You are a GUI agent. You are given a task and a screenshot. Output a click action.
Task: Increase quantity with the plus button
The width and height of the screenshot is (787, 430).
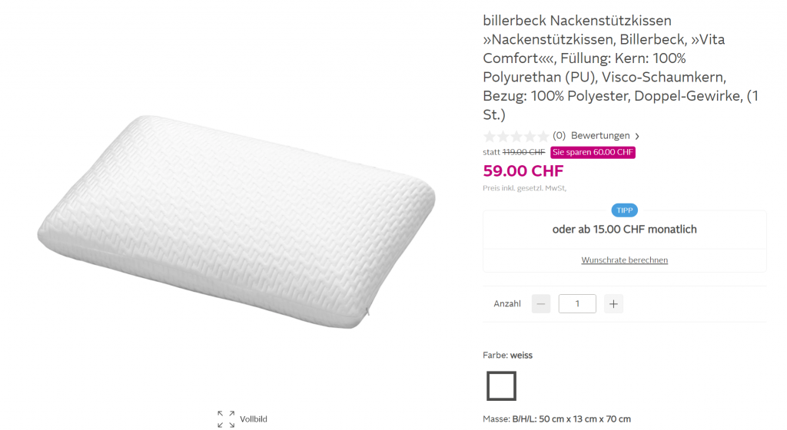click(x=613, y=304)
